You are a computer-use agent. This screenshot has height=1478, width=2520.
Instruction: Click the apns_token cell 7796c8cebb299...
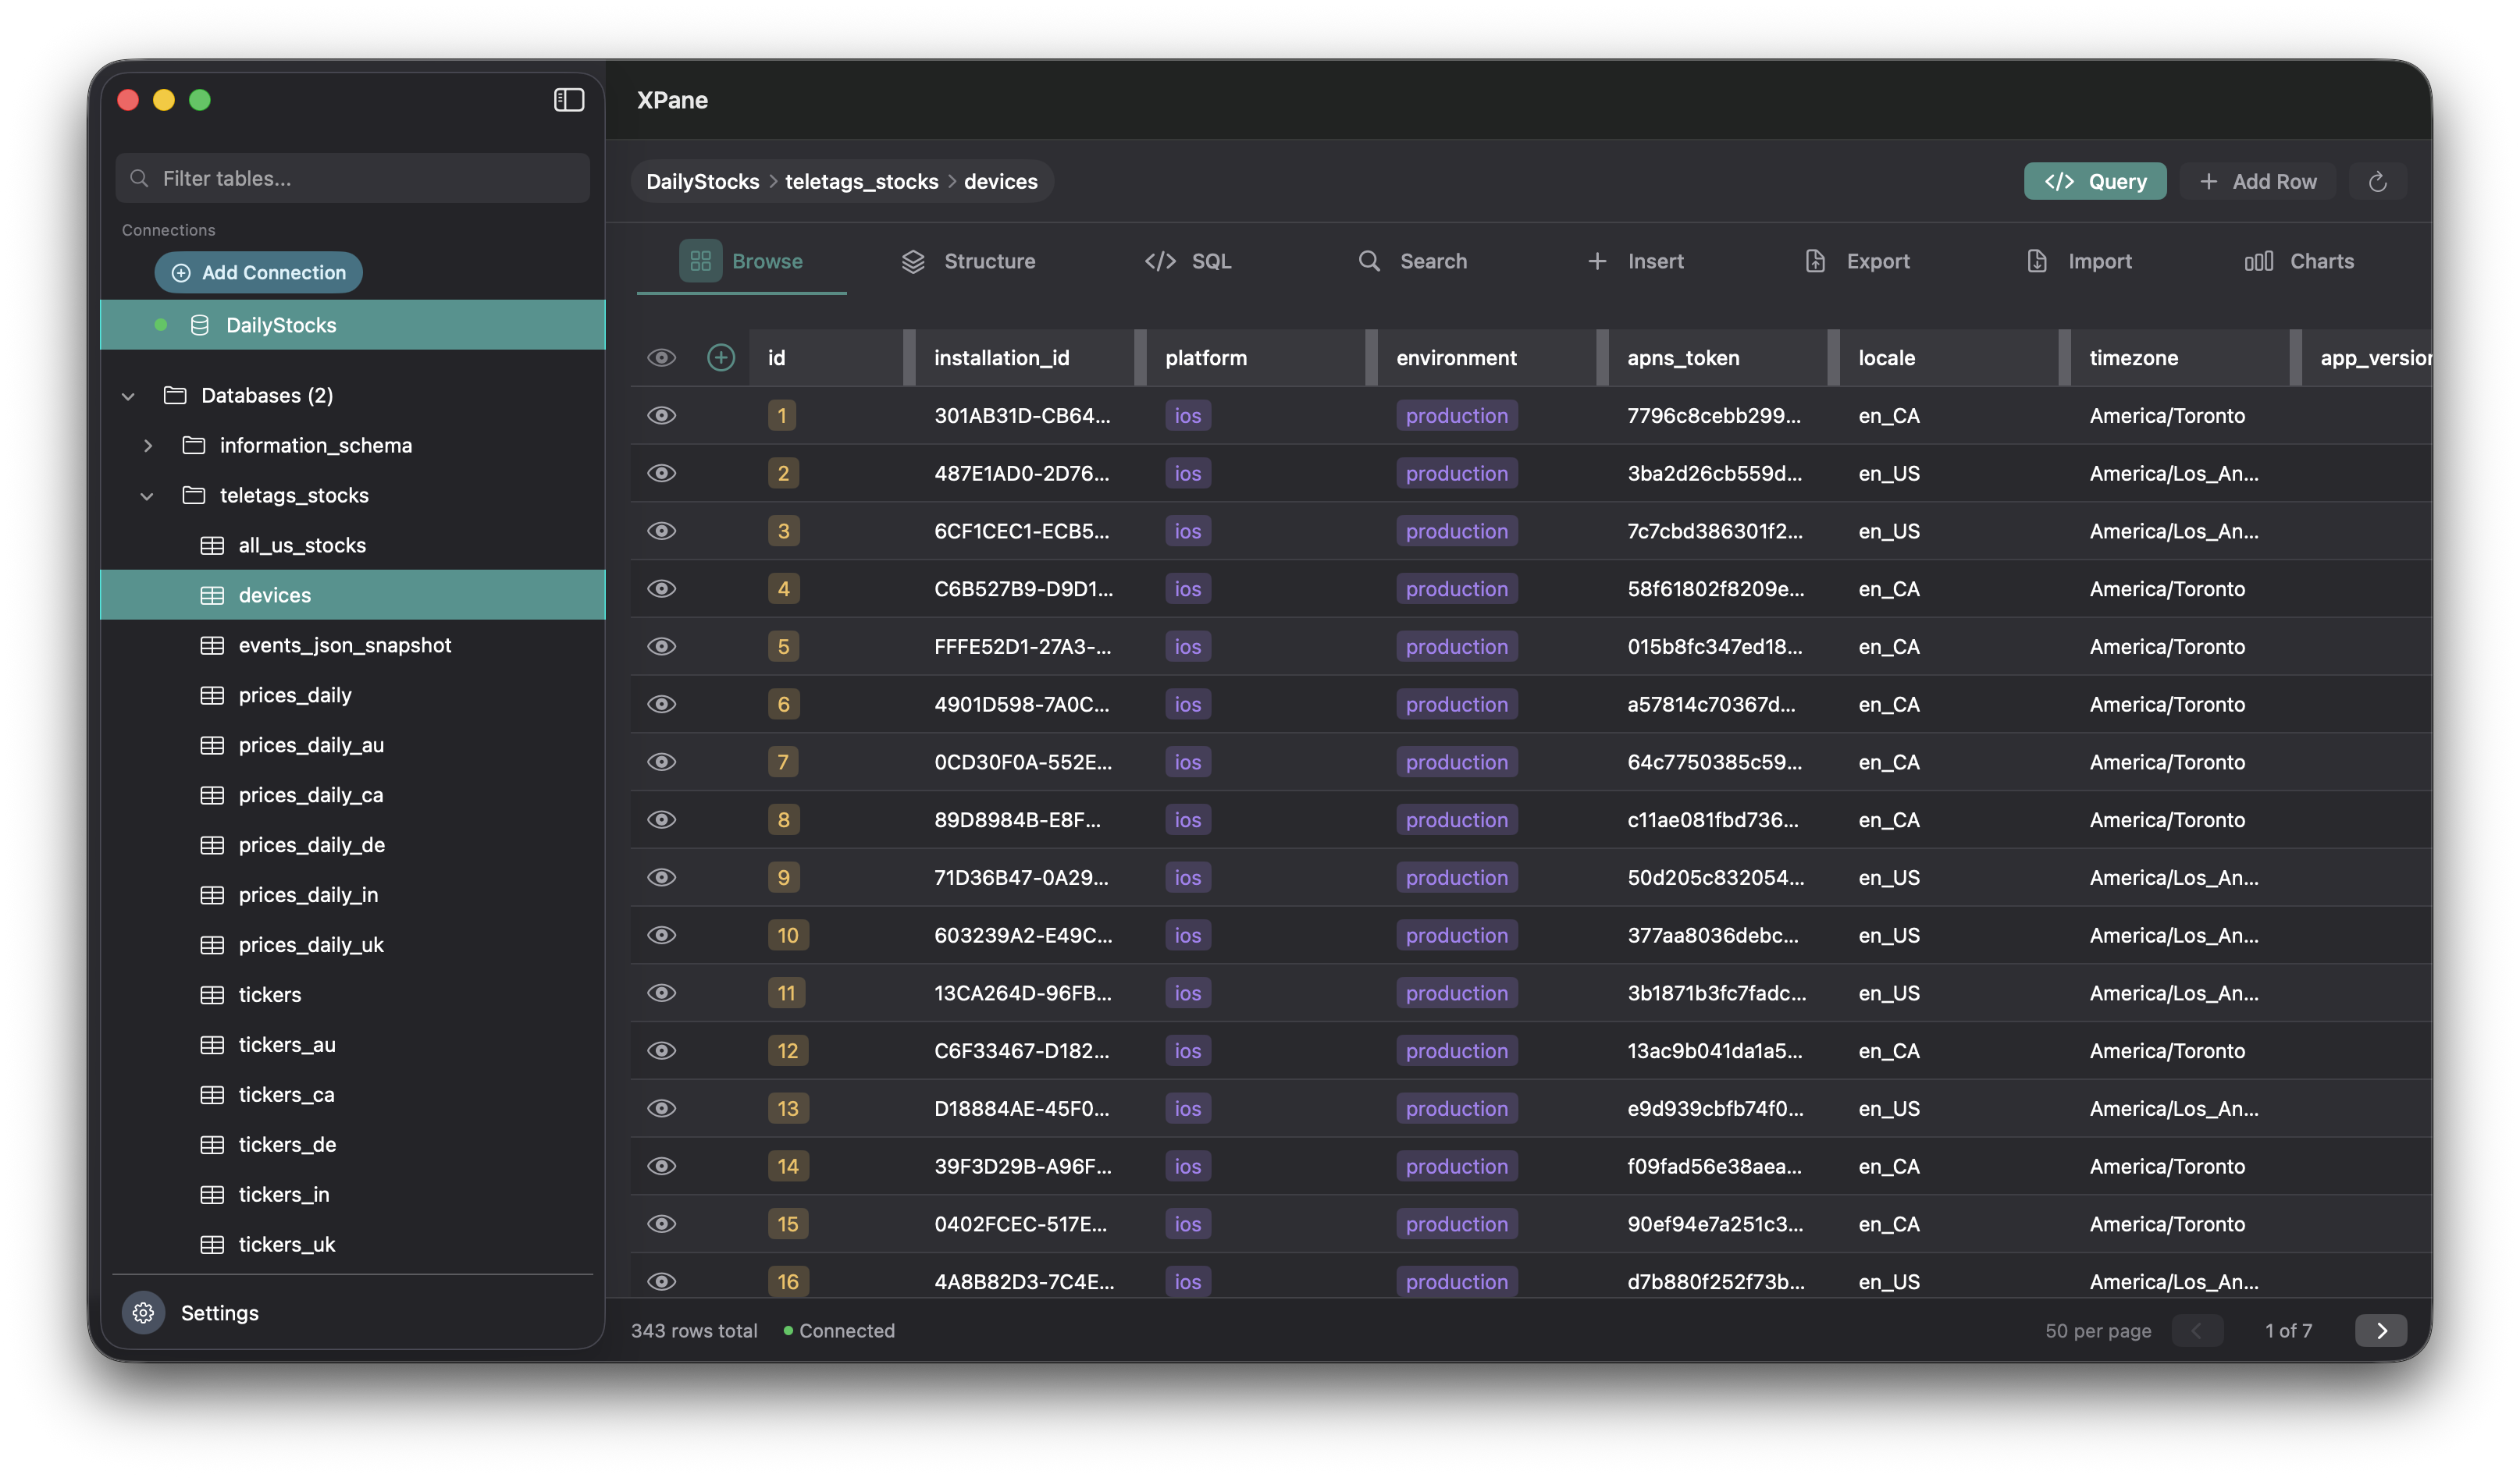[1713, 416]
